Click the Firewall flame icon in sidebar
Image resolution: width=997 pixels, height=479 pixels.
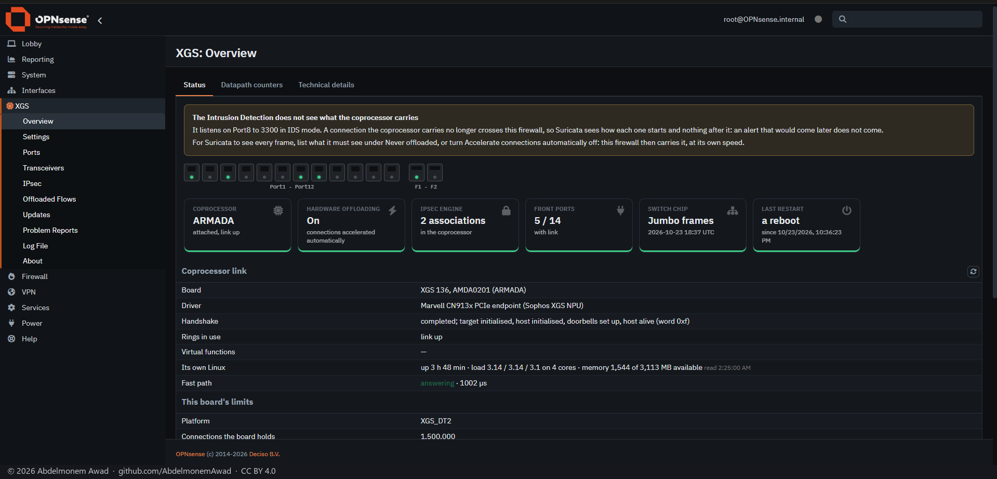tap(11, 276)
